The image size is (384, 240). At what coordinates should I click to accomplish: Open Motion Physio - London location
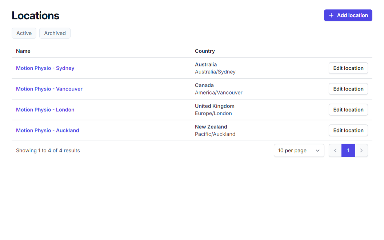point(45,109)
